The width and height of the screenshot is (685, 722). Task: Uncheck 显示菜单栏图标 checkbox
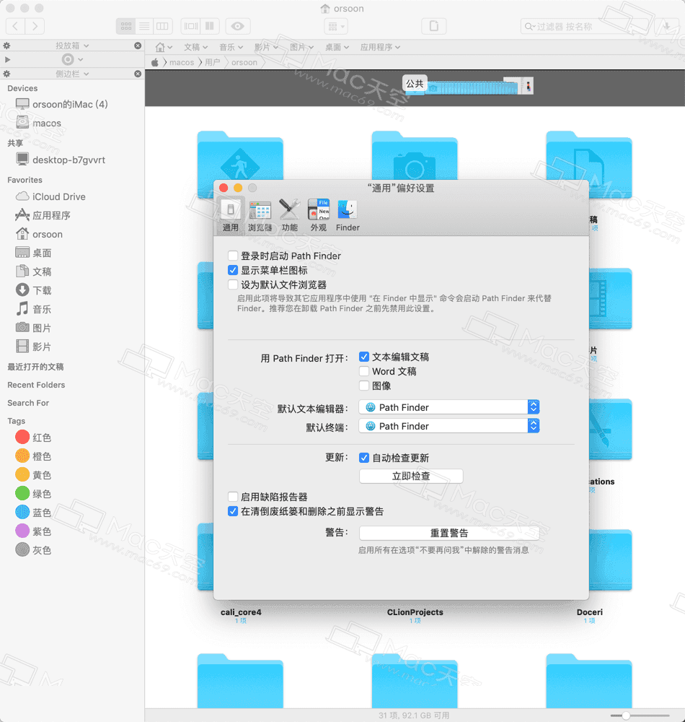[x=233, y=270]
